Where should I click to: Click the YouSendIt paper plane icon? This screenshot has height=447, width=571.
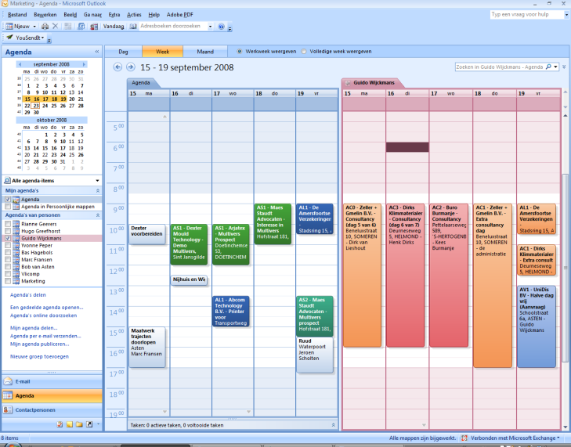[9, 37]
